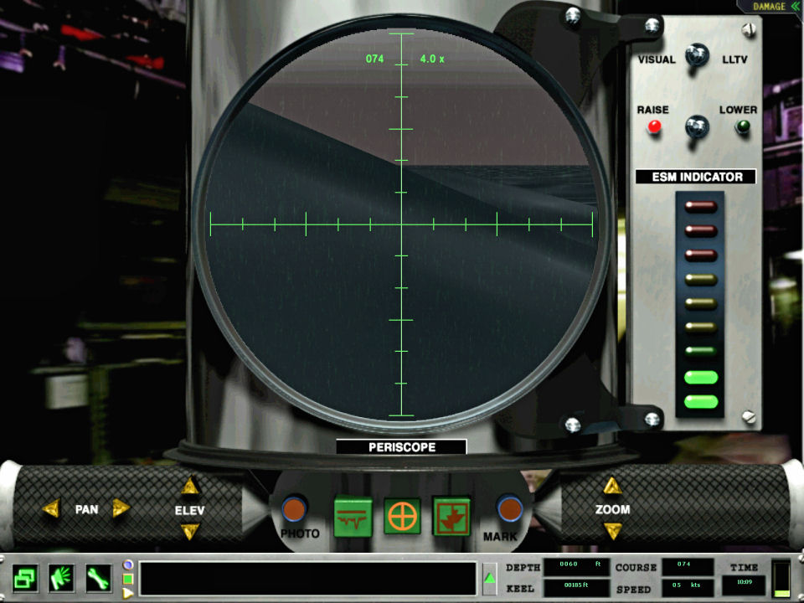Decrease ZOOM with the down arrow
Viewport: 804px width, 603px height.
(x=612, y=530)
